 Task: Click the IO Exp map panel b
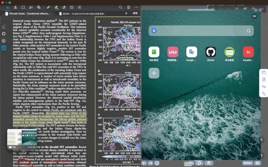click(122, 91)
